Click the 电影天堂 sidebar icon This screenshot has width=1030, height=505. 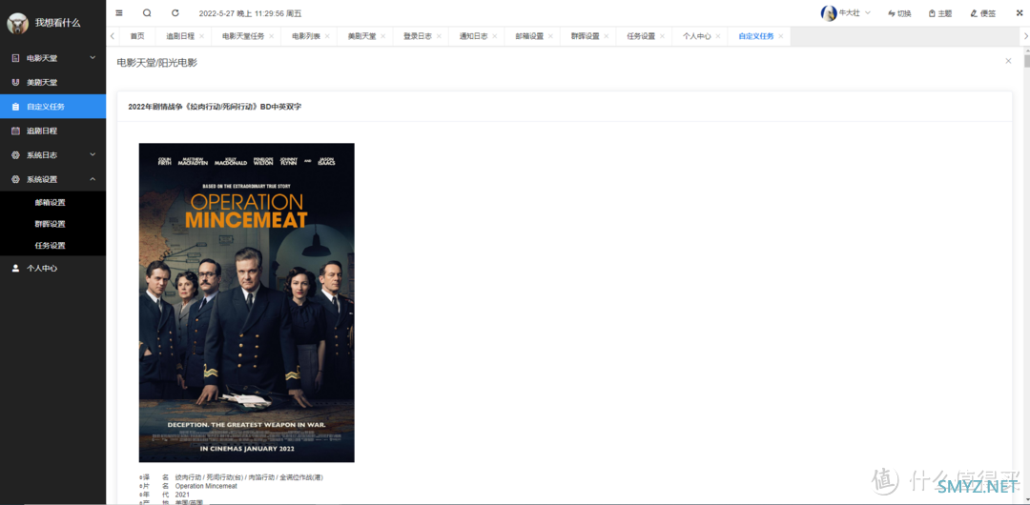click(16, 58)
